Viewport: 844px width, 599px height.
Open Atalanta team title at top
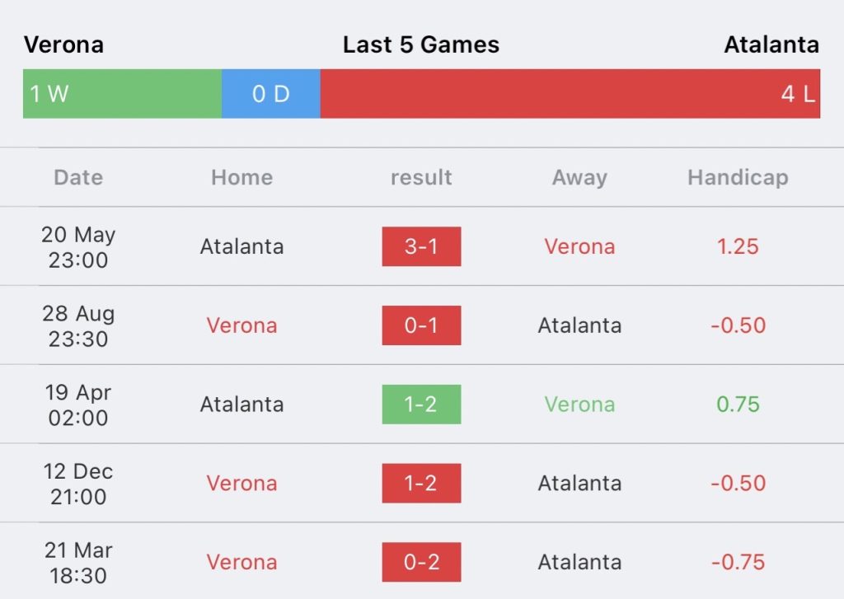pyautogui.click(x=771, y=44)
